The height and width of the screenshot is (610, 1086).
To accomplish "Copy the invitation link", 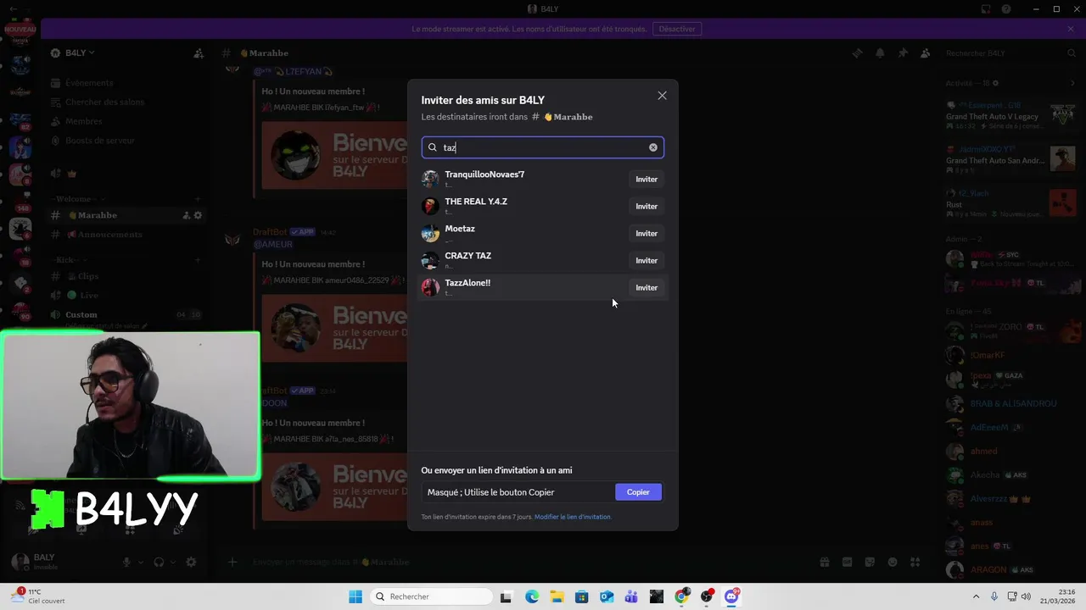I will tap(638, 492).
